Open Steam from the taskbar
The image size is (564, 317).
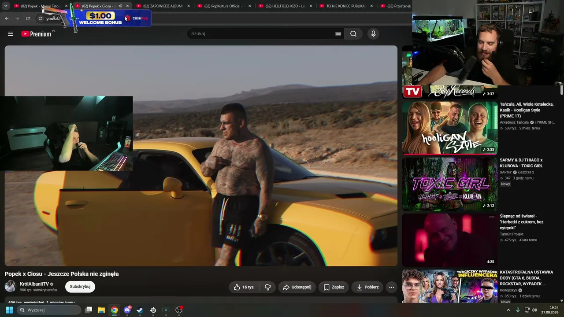140,310
